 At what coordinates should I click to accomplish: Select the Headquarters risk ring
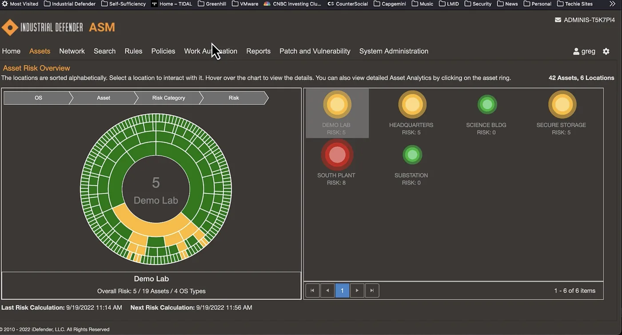pyautogui.click(x=412, y=105)
